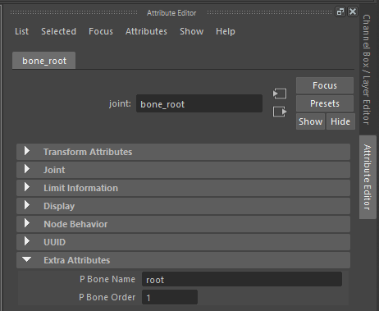The height and width of the screenshot is (311, 379).
Task: Expand the Transform Attributes section
Action: 183,152
